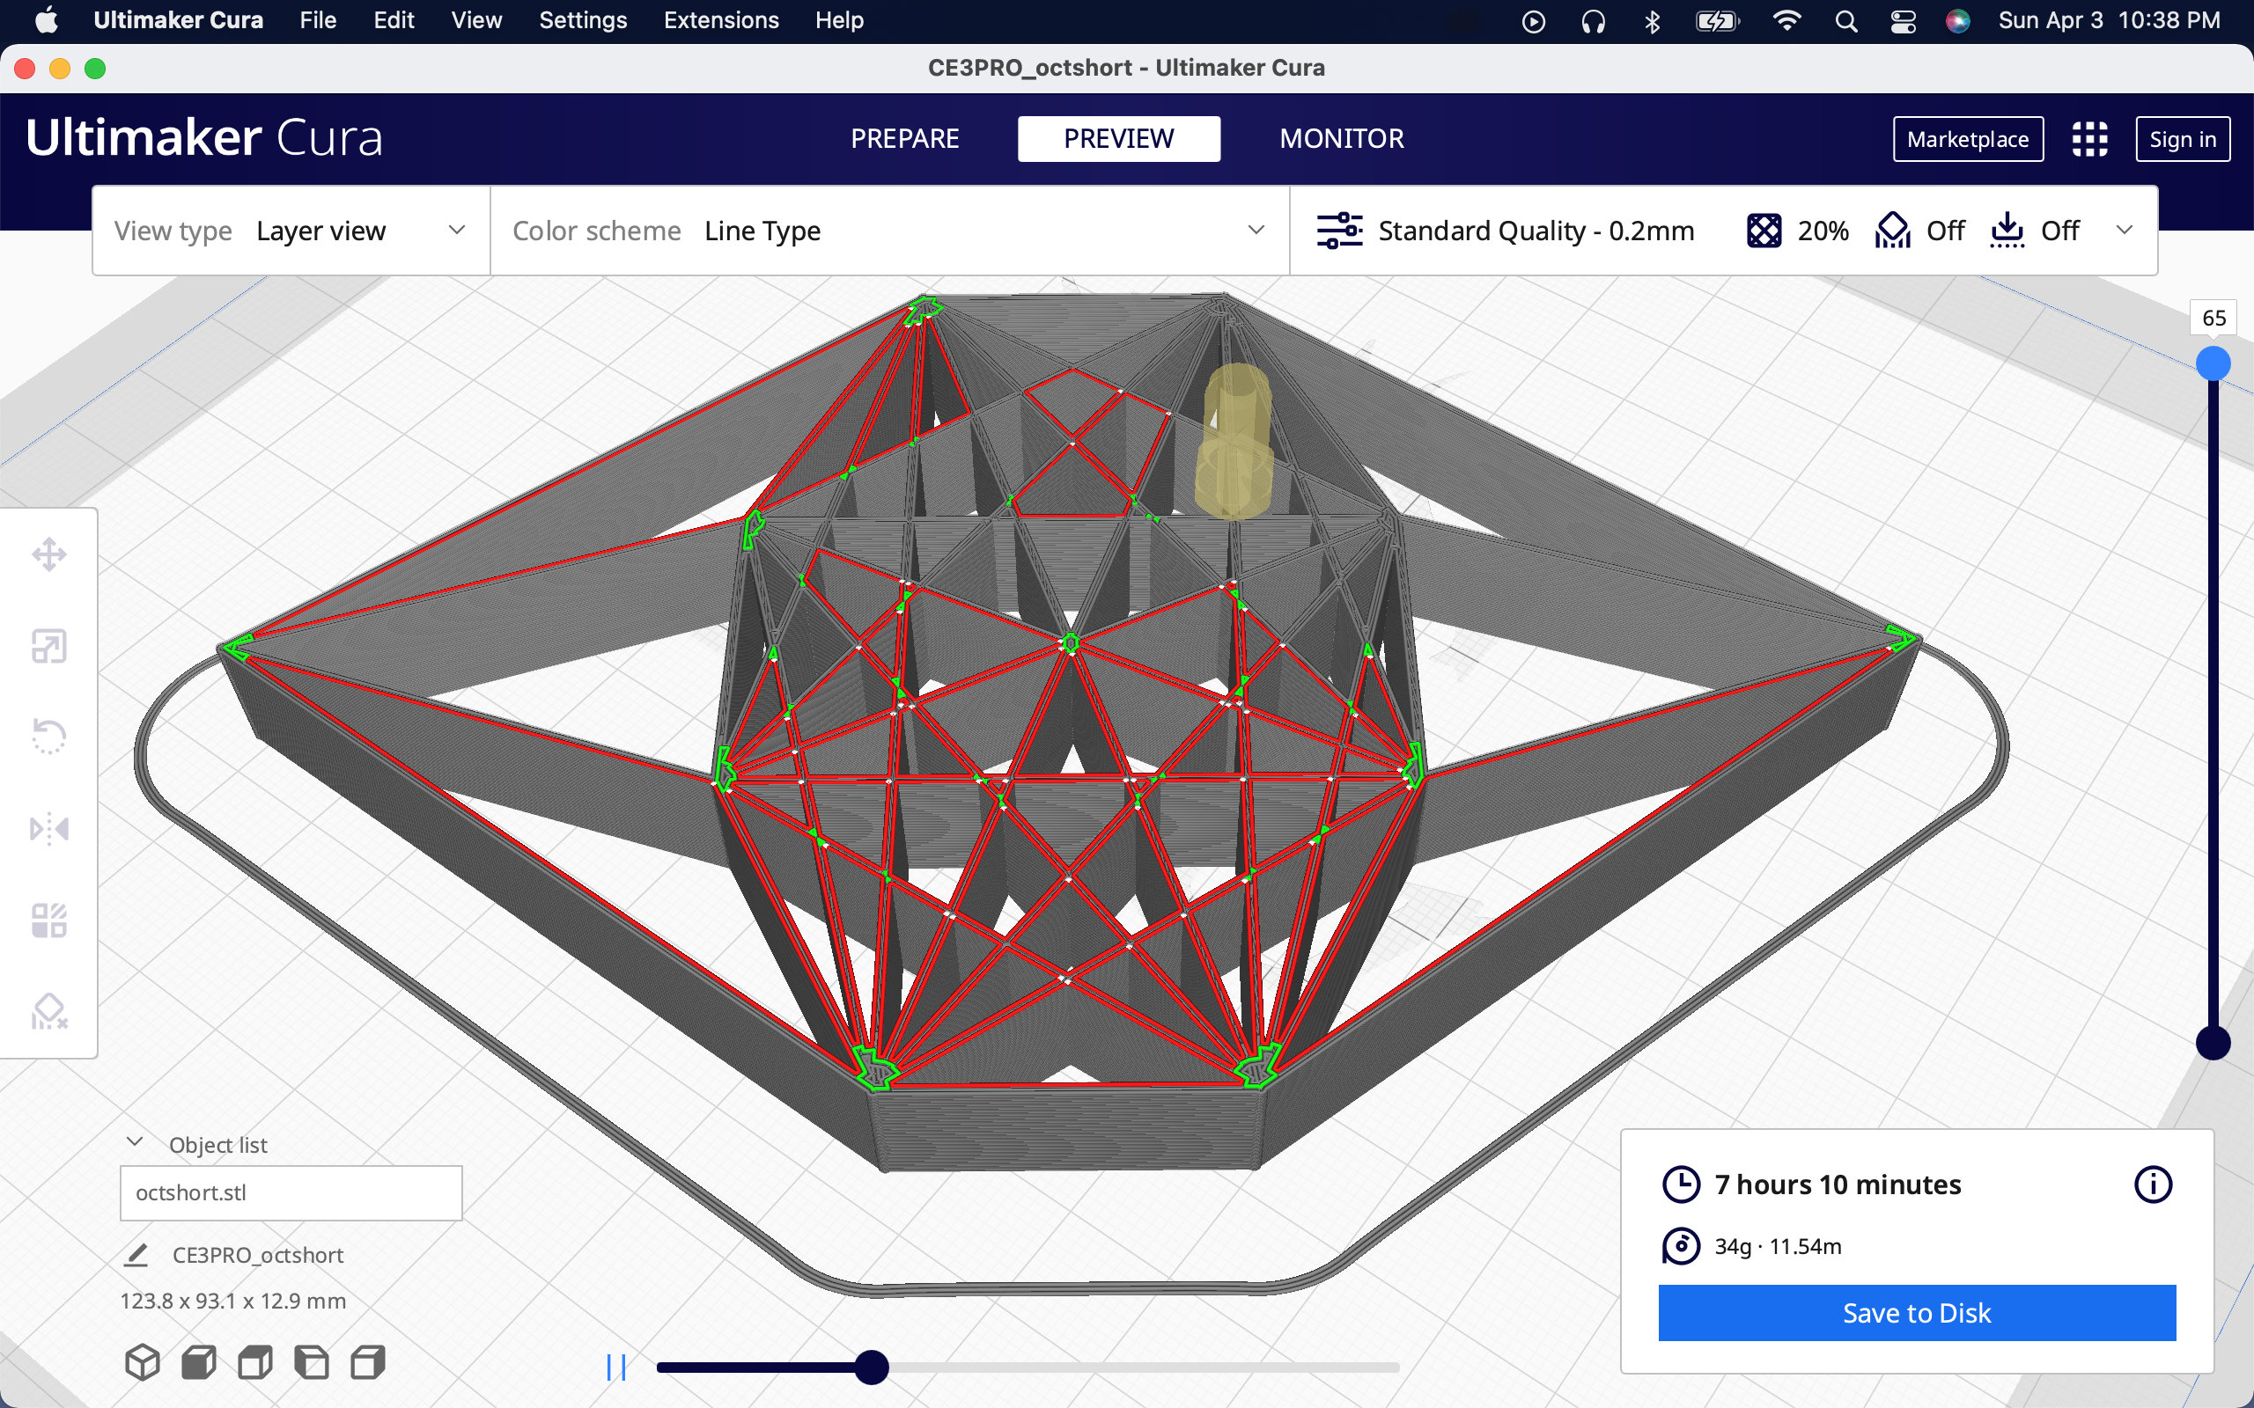Click the battery icon in the menu bar
Screen dimensions: 2254x1408
1717,20
